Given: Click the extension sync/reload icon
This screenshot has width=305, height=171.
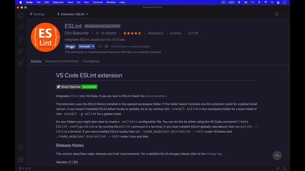Looking at the screenshot, I should (100, 47).
